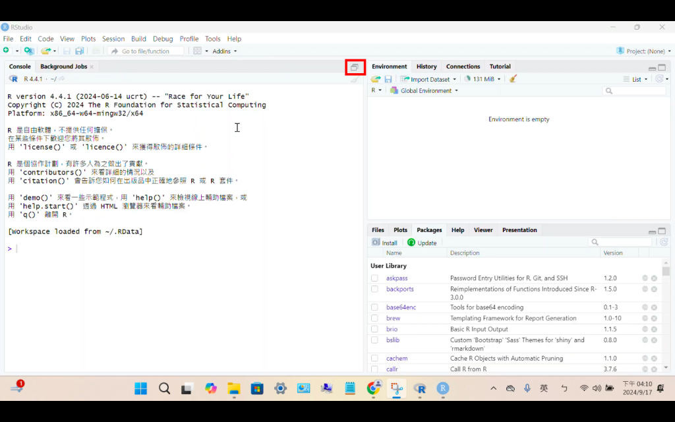Viewport: 675px width, 422px height.
Task: Click the Install packages button
Action: point(384,243)
